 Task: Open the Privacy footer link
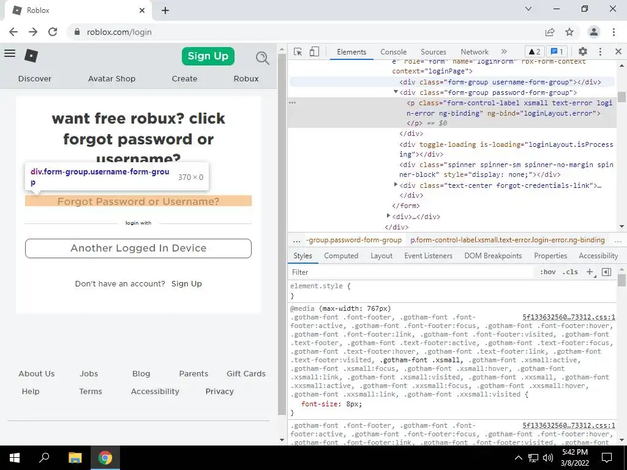[220, 391]
